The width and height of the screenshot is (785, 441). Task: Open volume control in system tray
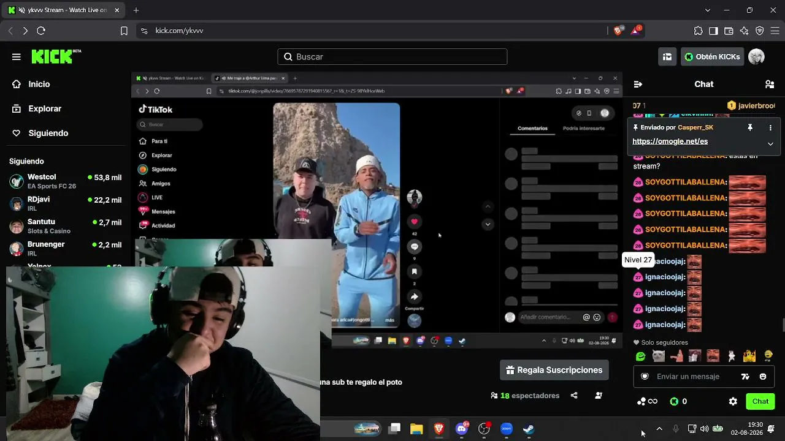(705, 429)
